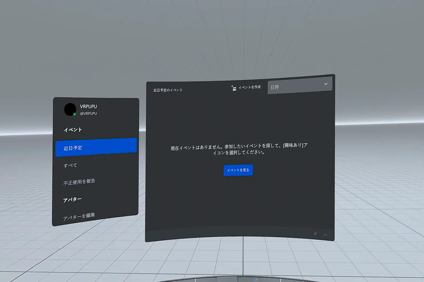Open アバターを編集 in the sidebar
This screenshot has height=282, width=424.
79,216
